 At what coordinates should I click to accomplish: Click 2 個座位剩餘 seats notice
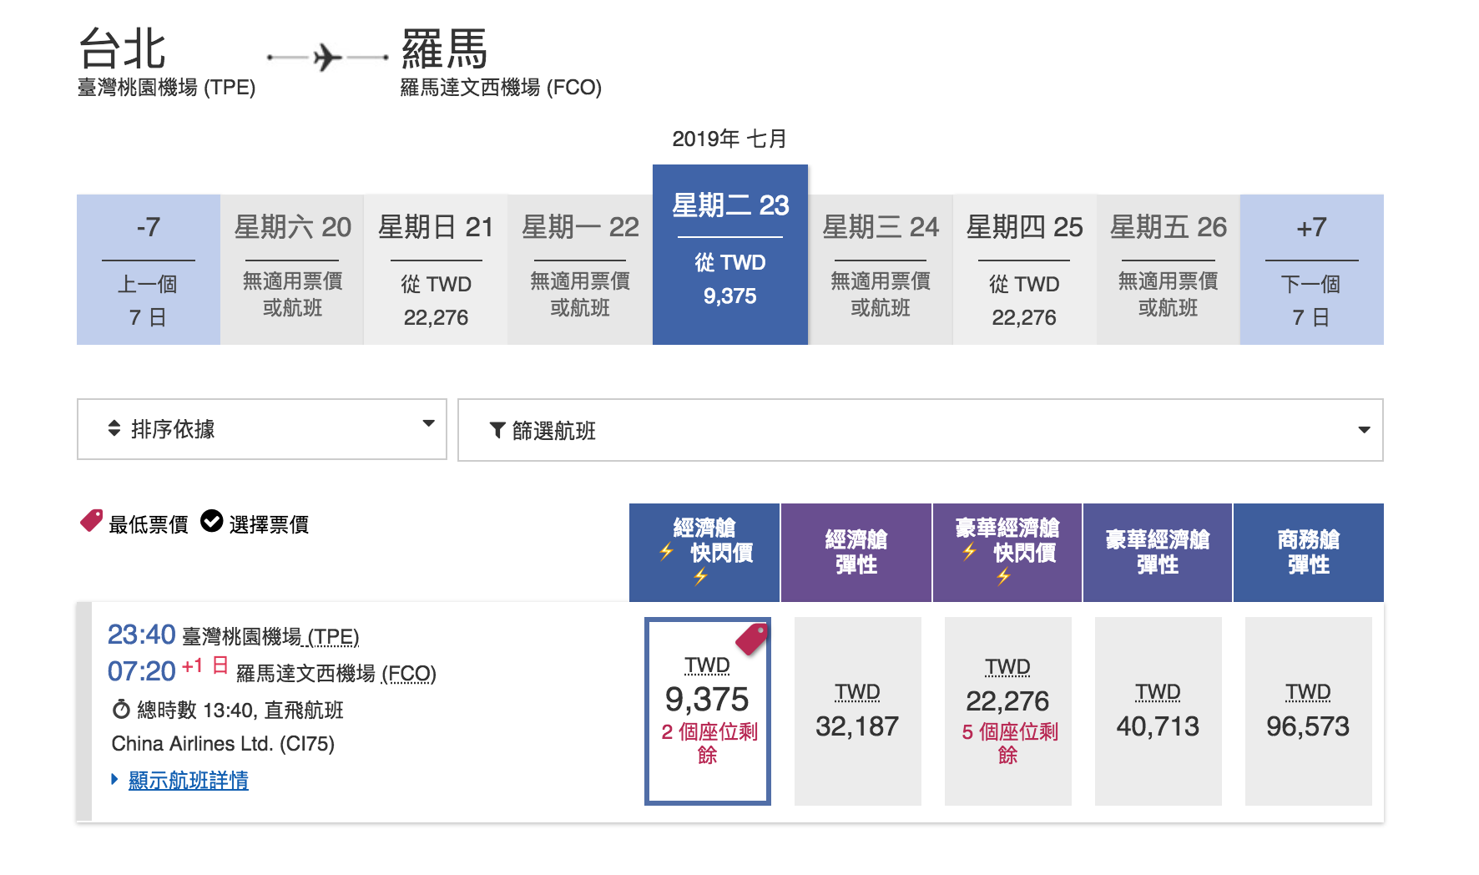click(x=709, y=743)
